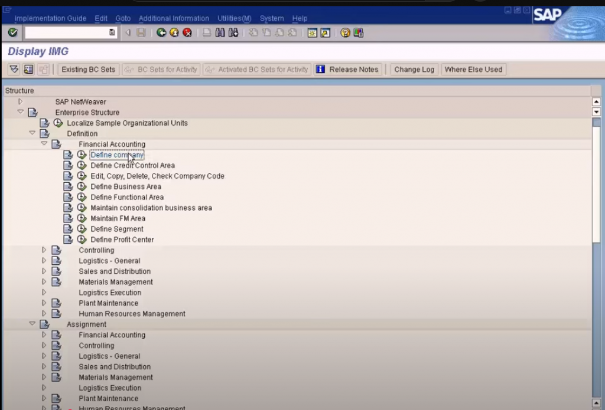The image size is (605, 410).
Task: Select the Define company tree entry
Action: coord(117,155)
